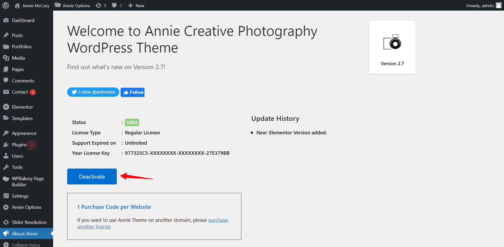Screen dimensions: 504x247
Task: Click the WordPress logo icon
Action: [6, 5]
